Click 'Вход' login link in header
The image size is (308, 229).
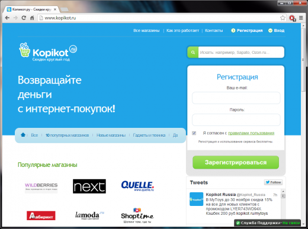coord(276,31)
